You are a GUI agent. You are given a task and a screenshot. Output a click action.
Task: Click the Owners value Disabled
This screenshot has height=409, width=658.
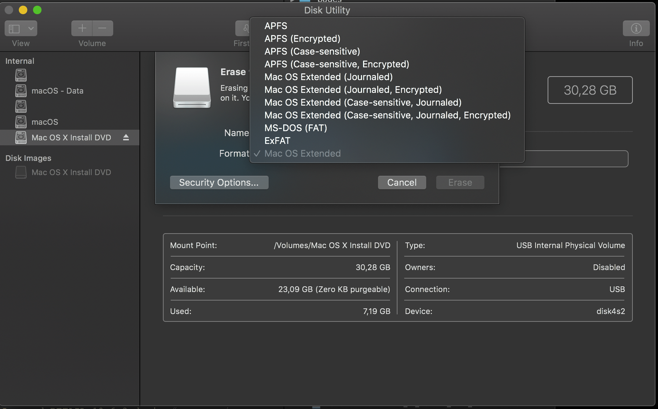point(609,267)
